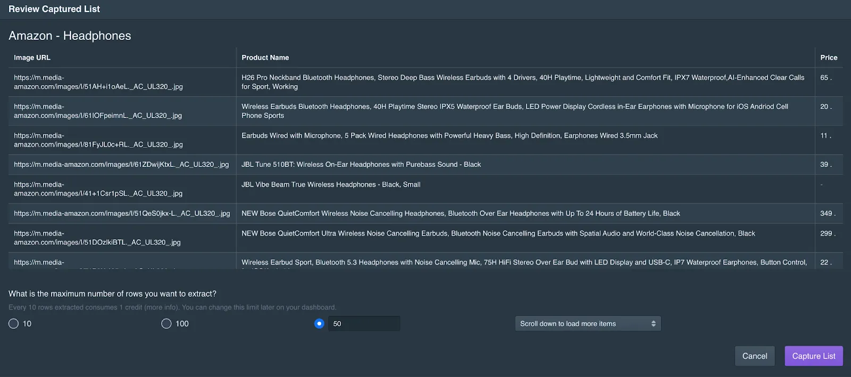Click the JBL Tune 510BT product name

(361, 164)
